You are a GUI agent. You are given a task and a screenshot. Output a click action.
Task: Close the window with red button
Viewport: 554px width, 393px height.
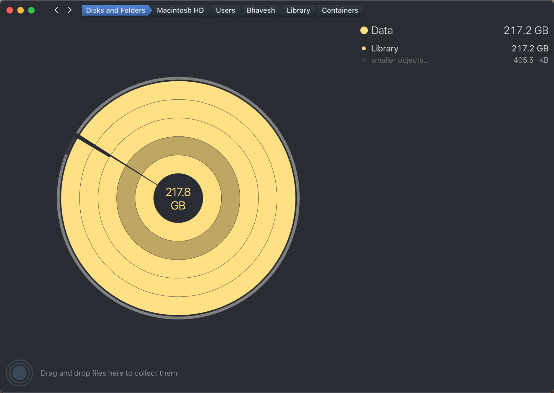[10, 10]
